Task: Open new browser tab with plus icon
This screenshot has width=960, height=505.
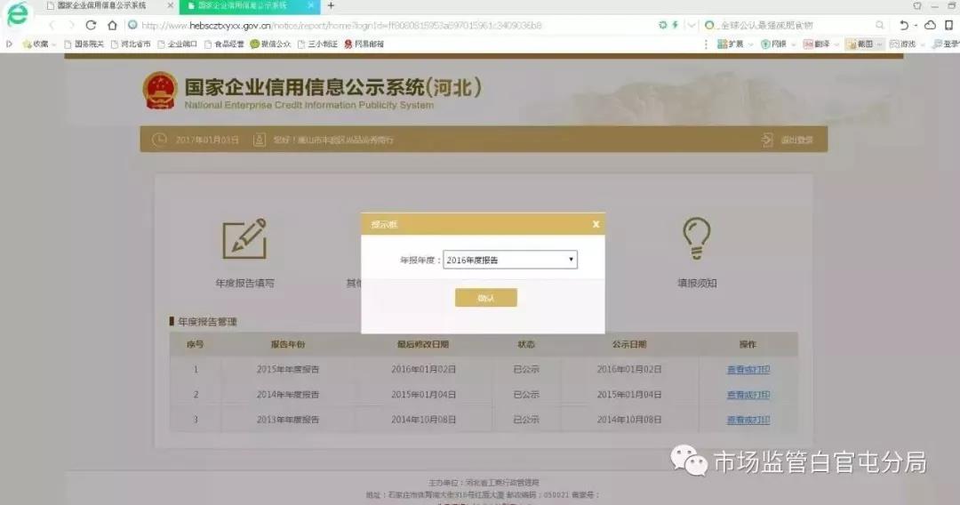Action: [332, 5]
